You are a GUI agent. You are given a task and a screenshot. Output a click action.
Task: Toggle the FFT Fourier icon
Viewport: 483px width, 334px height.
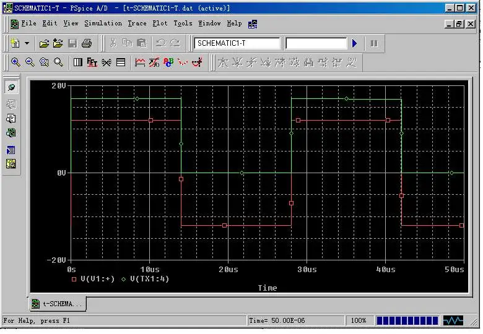(x=92, y=62)
